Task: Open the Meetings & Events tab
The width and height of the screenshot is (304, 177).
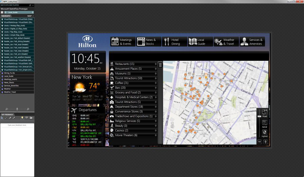Action: 123,42
